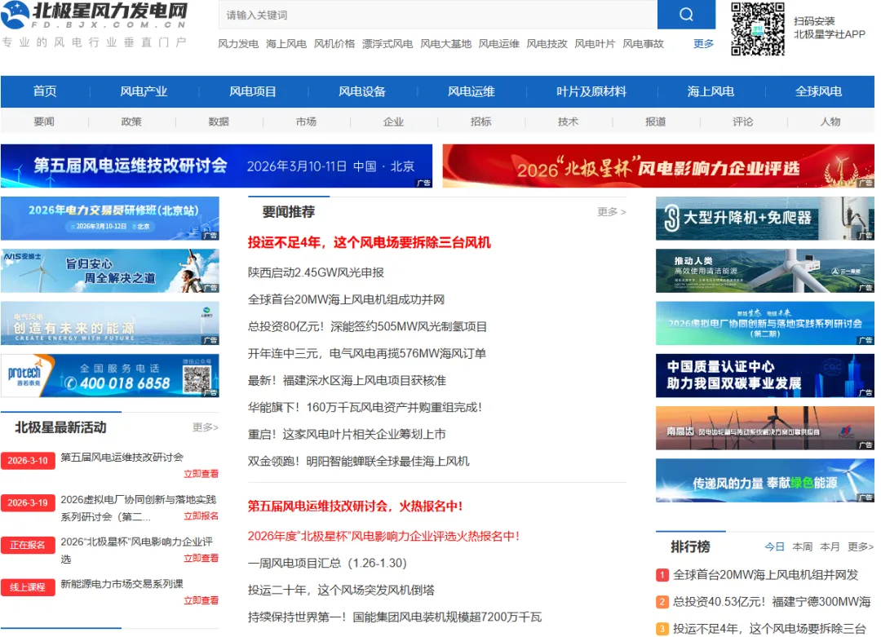
Task: Click the 风力发电 hot keyword link
Action: [238, 44]
